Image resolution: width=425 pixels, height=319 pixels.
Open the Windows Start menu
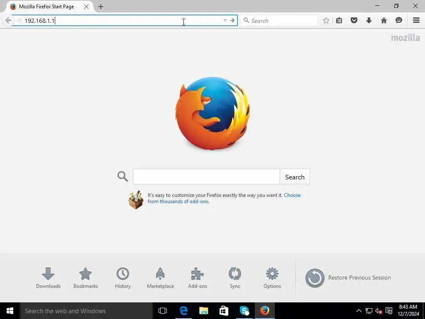coord(10,311)
